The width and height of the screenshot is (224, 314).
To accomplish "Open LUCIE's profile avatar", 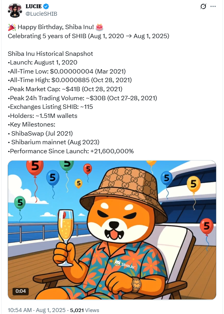I will click(15, 10).
